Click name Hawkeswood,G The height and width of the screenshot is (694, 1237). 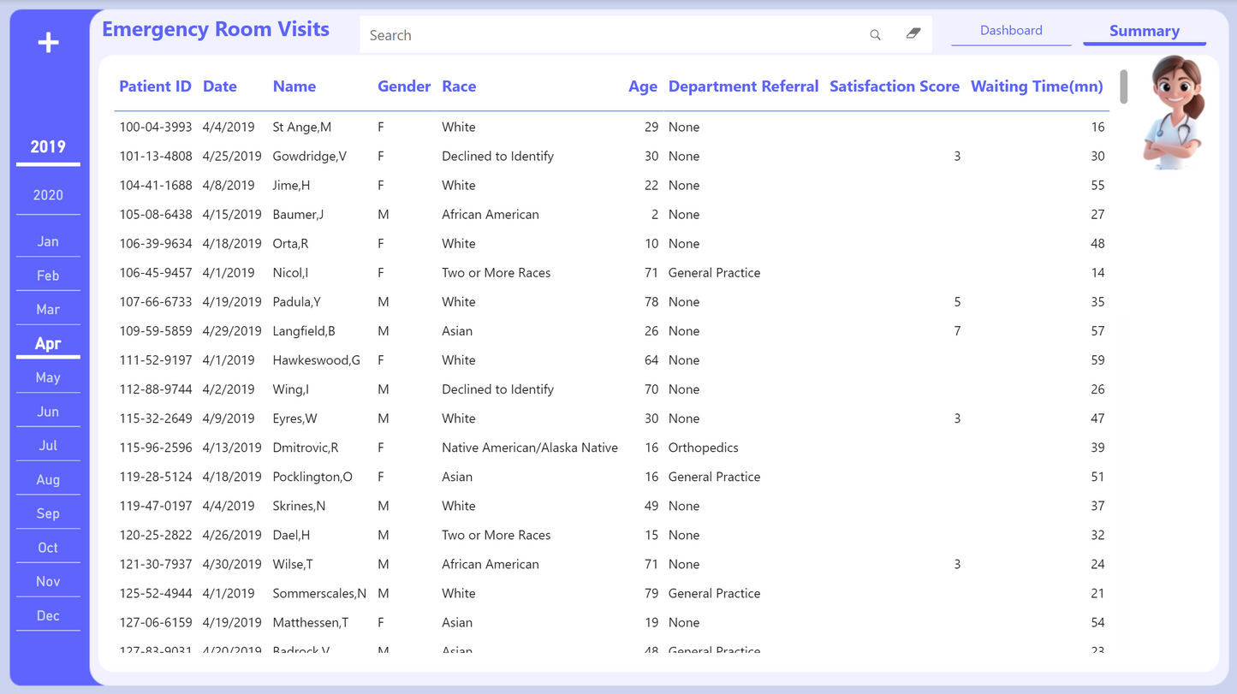(x=316, y=360)
